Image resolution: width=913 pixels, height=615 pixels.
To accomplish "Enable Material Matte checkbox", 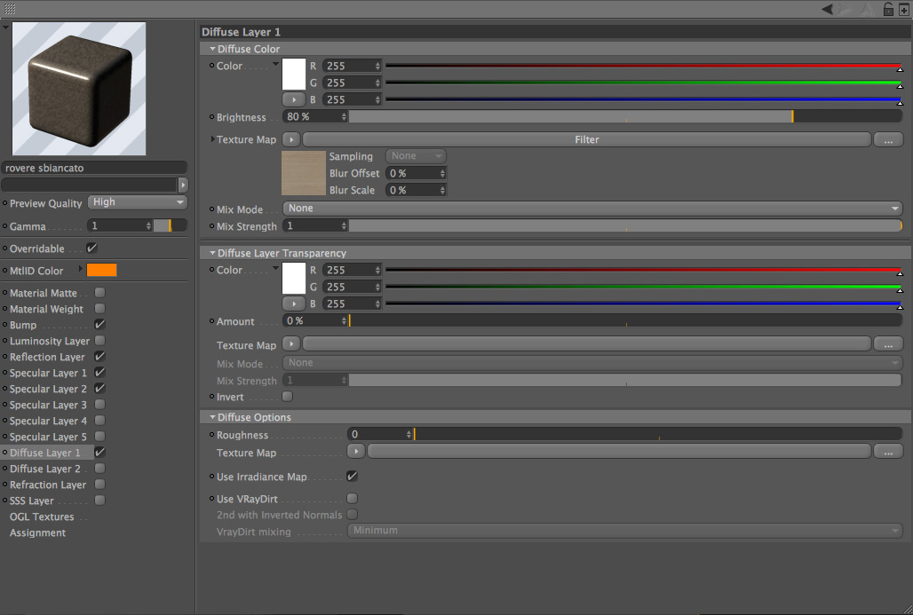I will tap(100, 293).
